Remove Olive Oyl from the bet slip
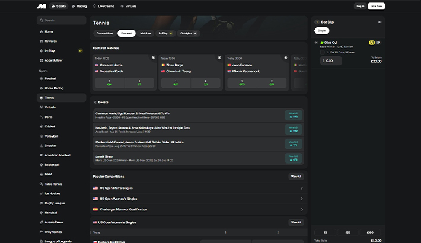The image size is (421, 243). 316,43
